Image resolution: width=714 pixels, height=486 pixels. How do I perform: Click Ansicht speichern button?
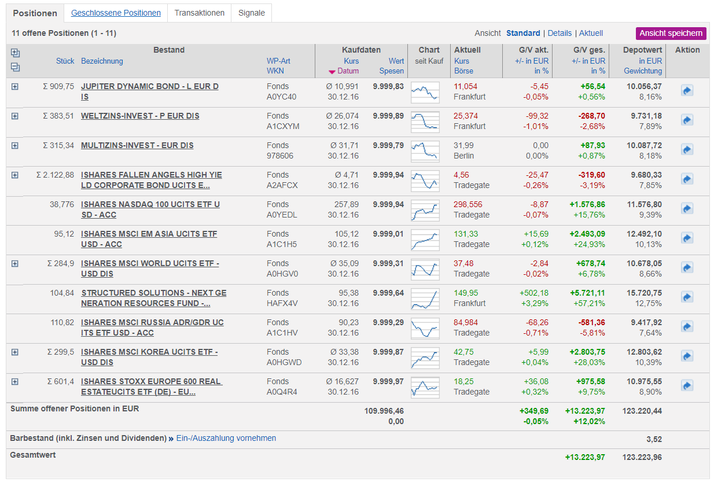point(671,33)
